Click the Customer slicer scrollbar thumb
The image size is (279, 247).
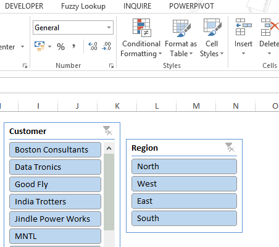[109, 192]
